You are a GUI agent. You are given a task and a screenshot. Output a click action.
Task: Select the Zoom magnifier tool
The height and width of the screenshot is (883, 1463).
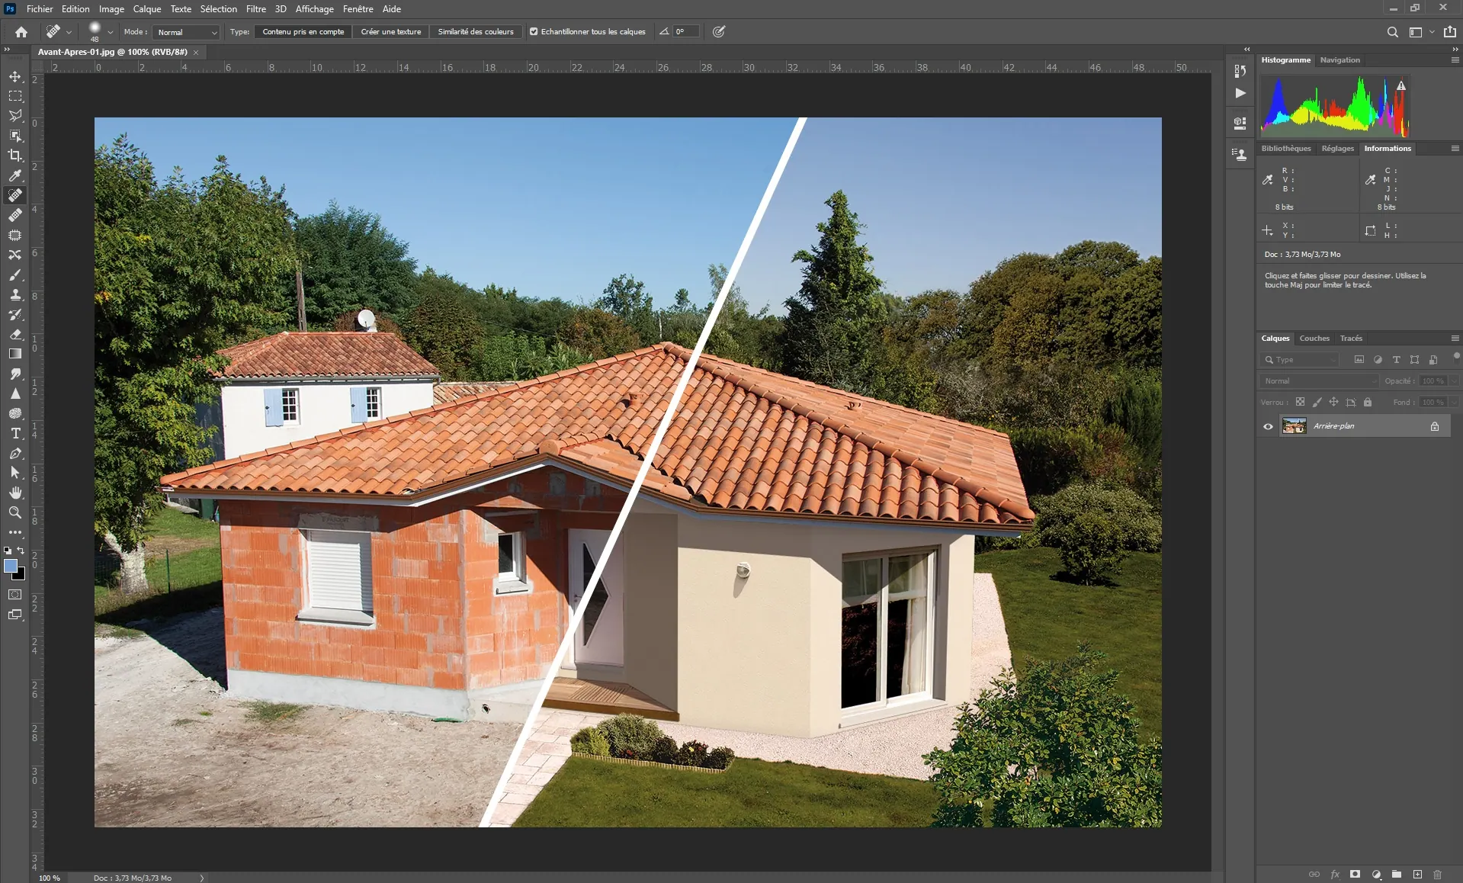point(15,512)
